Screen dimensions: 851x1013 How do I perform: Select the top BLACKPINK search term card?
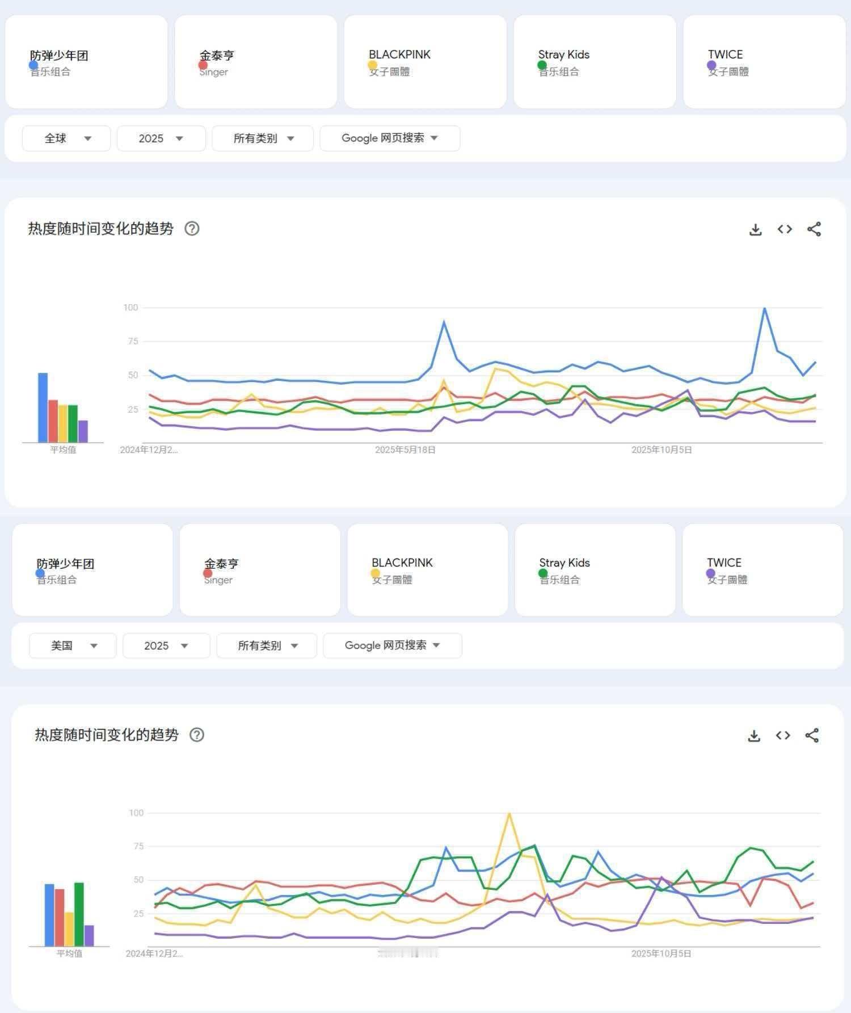[x=425, y=62]
